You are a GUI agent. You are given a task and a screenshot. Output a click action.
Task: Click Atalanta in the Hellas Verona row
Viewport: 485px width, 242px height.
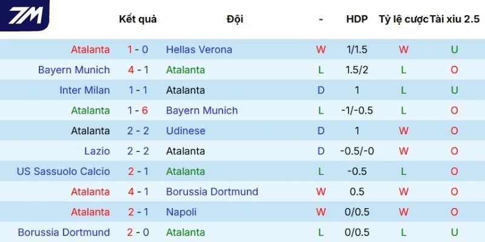(x=90, y=50)
